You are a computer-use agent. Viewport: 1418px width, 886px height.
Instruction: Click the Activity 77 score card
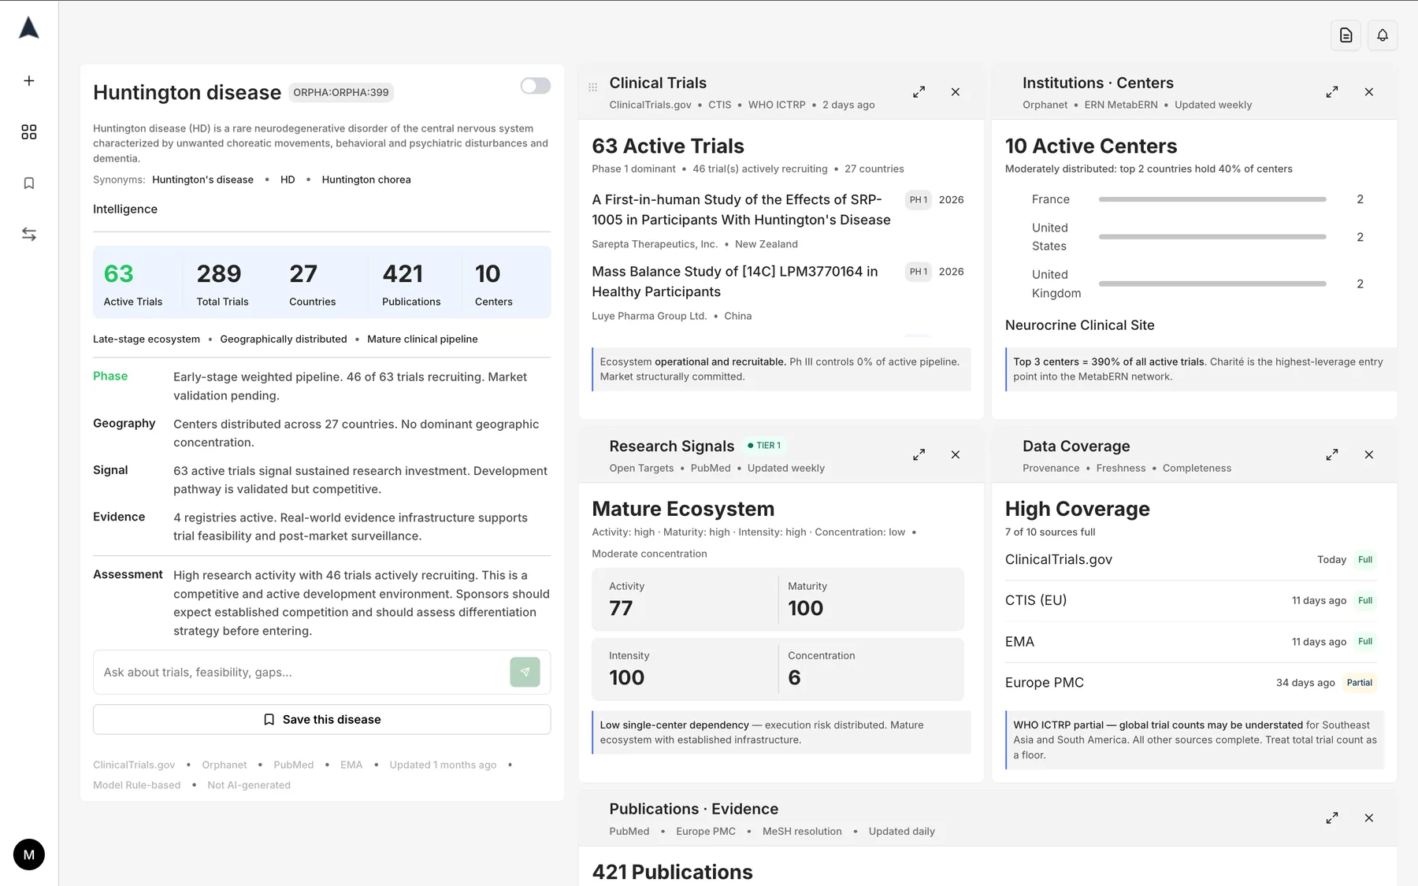pyautogui.click(x=685, y=599)
